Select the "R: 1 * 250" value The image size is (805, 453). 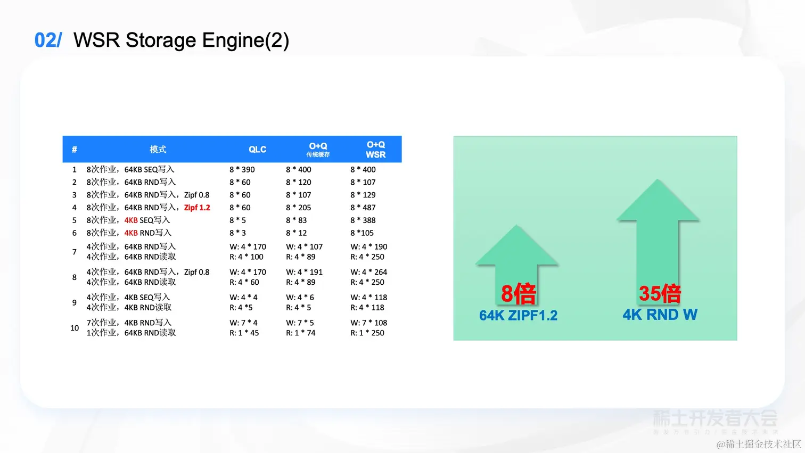pyautogui.click(x=367, y=333)
